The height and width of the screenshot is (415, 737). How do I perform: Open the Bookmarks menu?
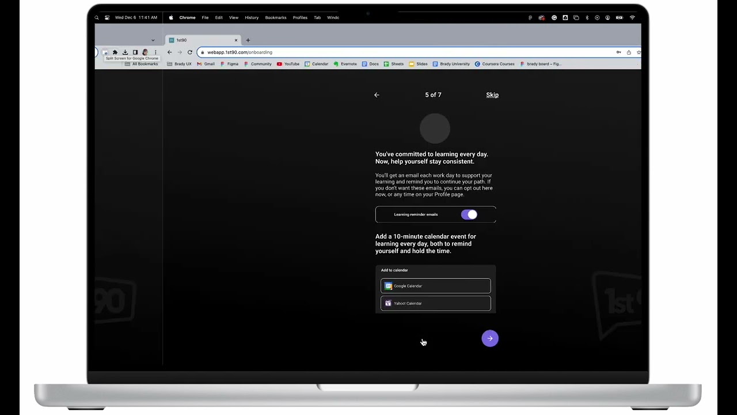(276, 18)
